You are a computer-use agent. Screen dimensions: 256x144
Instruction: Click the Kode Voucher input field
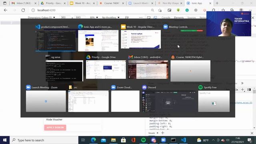[72, 120]
